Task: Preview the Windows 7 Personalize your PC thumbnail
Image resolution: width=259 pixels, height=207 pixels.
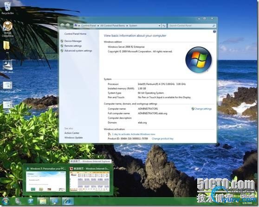Action: [x=46, y=181]
